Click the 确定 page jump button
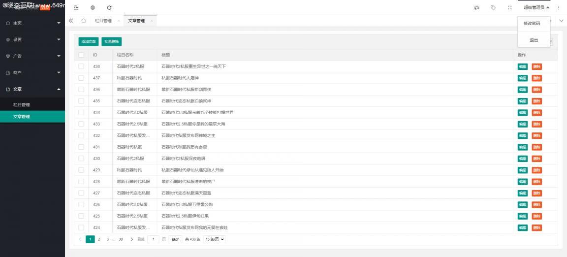This screenshot has width=567, height=257. click(175, 239)
